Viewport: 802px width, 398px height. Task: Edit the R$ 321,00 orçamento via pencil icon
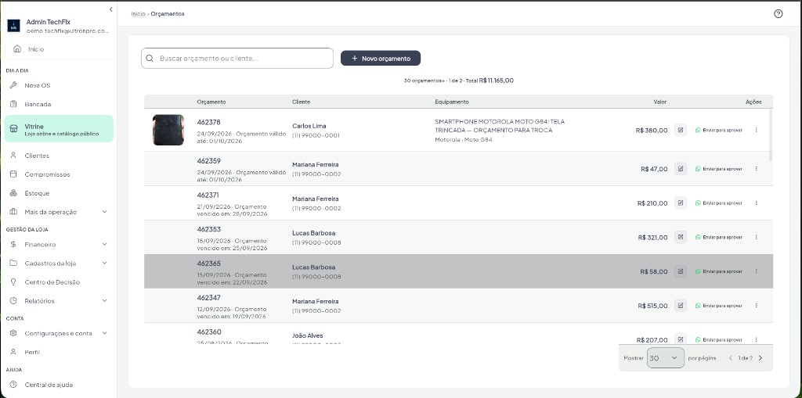[681, 237]
